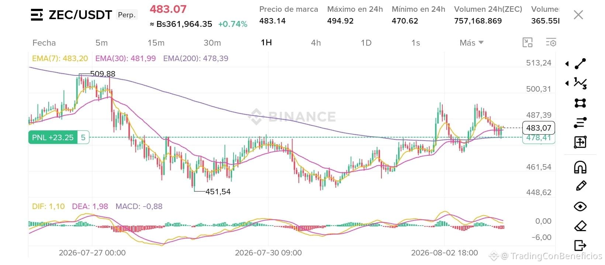The height and width of the screenshot is (265, 605).
Task: Click the Volumen 24h(ZEC) value 757,168.869
Action: click(478, 21)
